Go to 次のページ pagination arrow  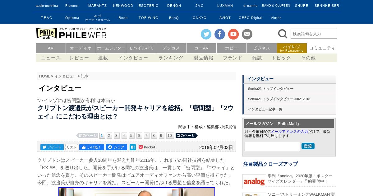(186, 136)
